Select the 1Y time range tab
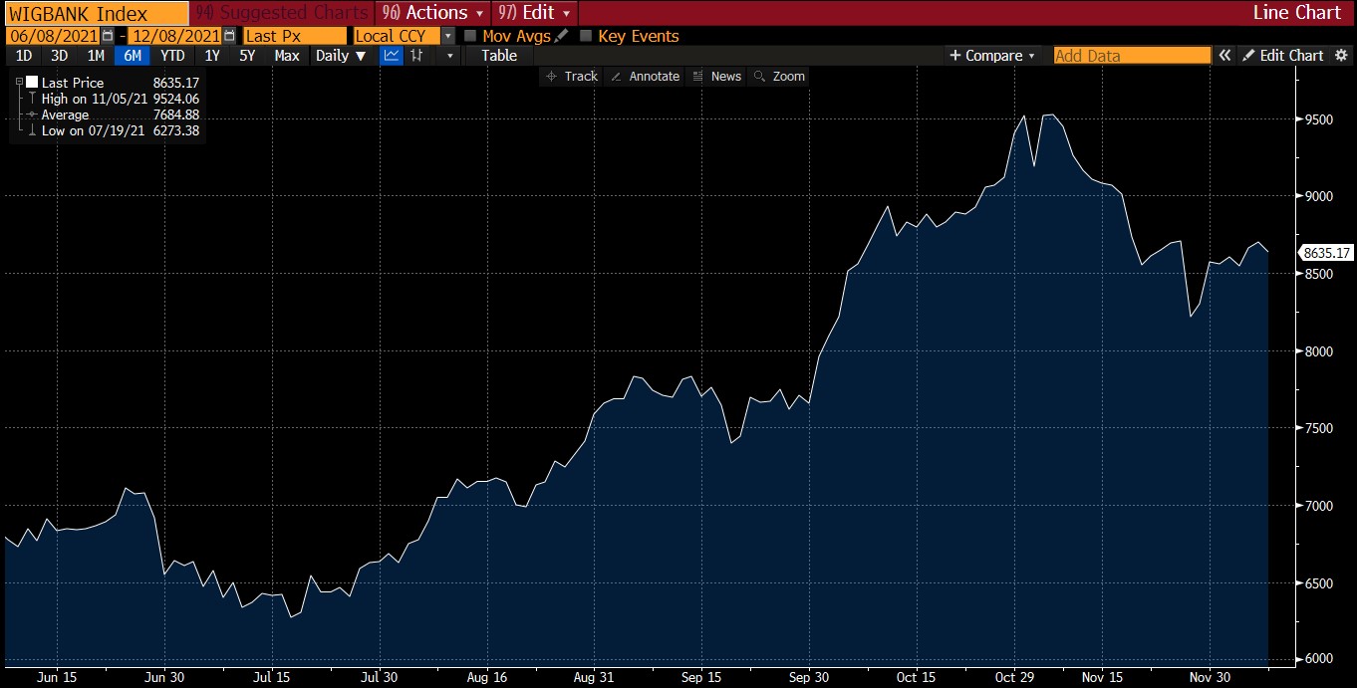 tap(212, 56)
